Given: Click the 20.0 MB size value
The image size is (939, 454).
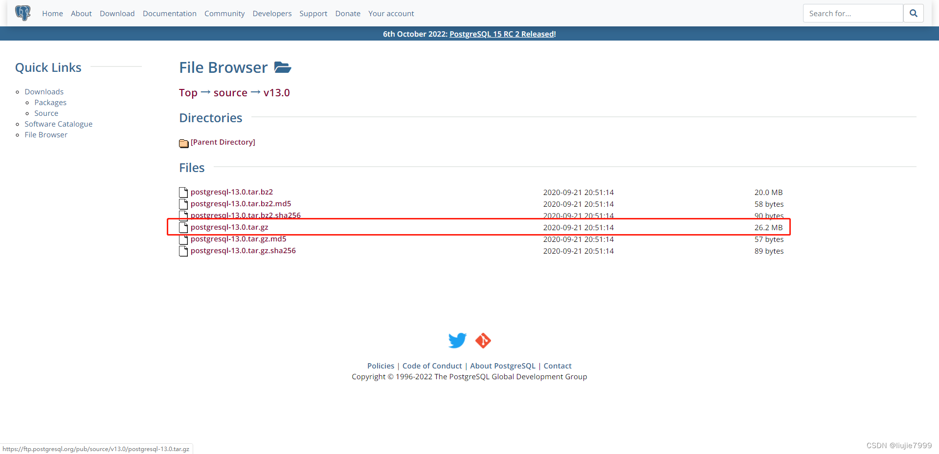Looking at the screenshot, I should pyautogui.click(x=768, y=192).
